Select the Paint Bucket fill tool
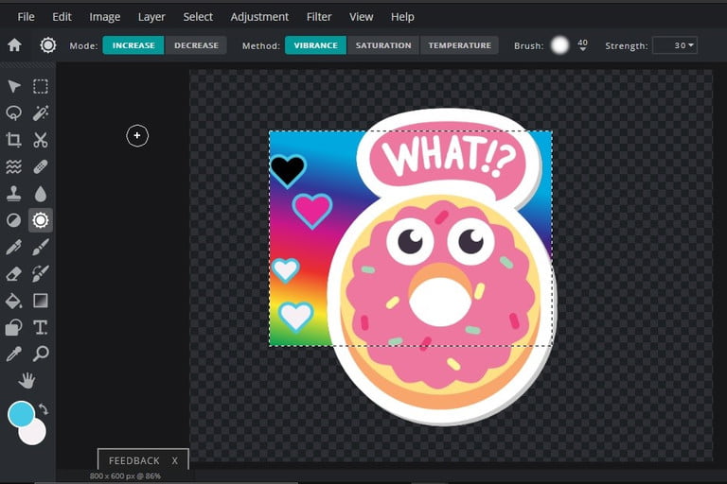The width and height of the screenshot is (727, 484). tap(14, 301)
